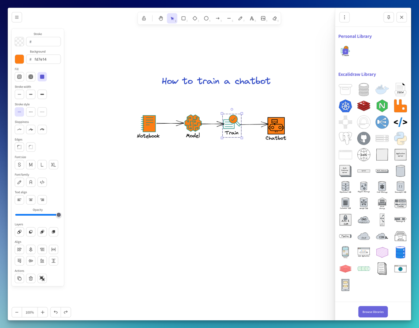419x328 pixels.
Task: Align selected elements left
Action: pos(19,250)
